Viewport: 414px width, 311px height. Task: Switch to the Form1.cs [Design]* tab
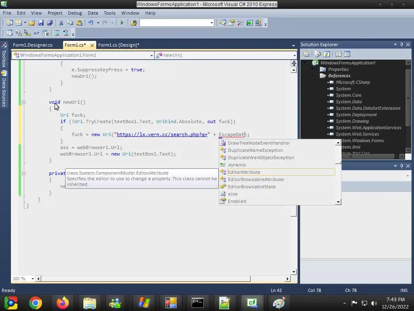[118, 45]
